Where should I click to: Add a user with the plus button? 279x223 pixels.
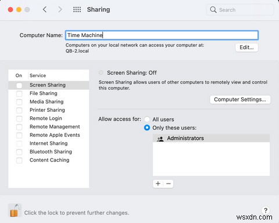158,184
